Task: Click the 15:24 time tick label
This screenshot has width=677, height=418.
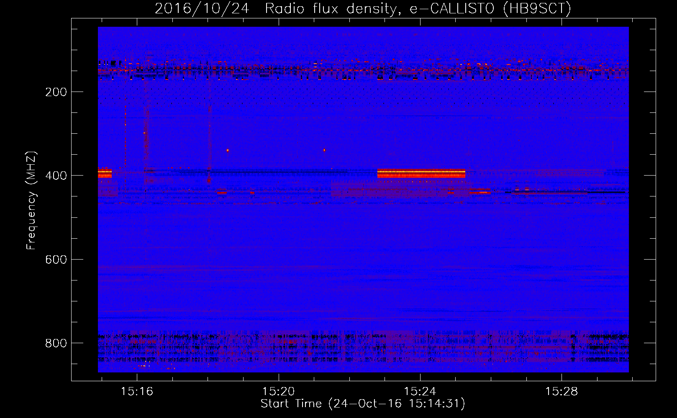Action: click(x=420, y=391)
